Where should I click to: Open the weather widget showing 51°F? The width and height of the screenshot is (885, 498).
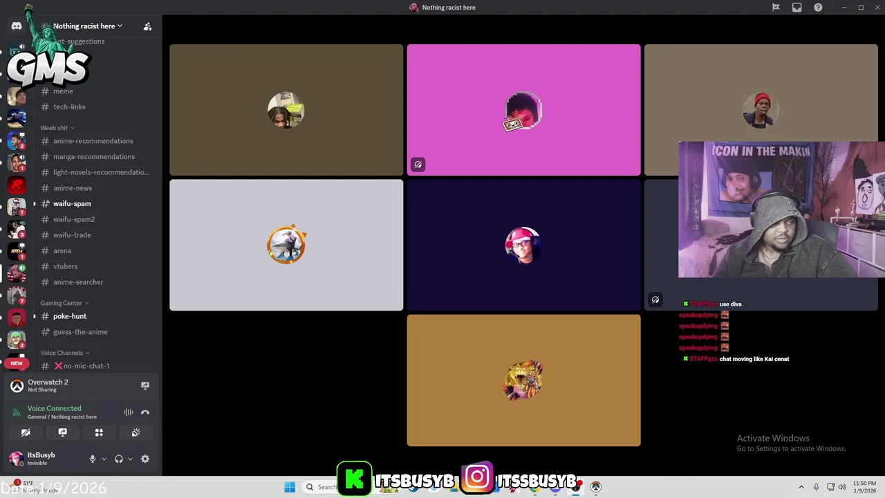(x=35, y=486)
